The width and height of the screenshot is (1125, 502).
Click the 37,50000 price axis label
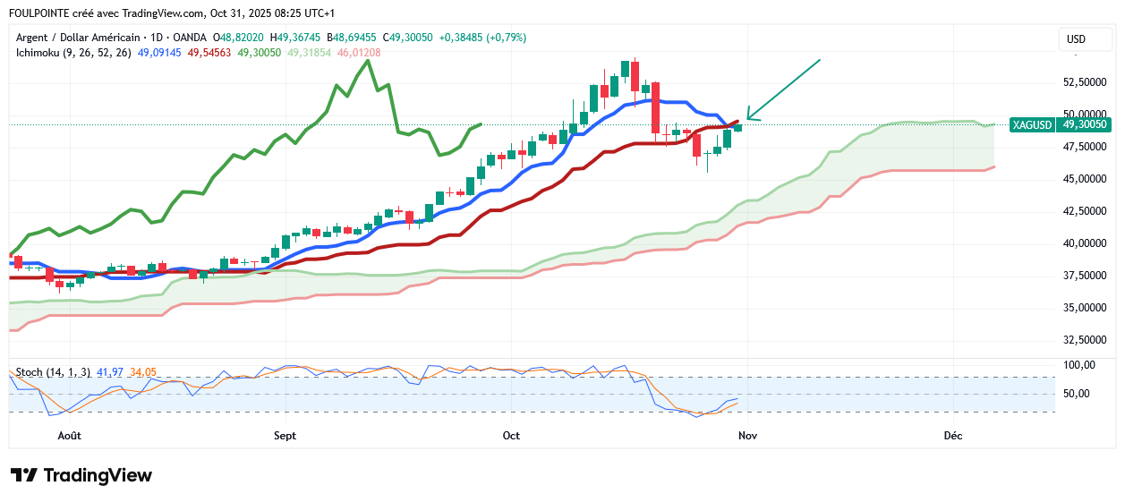(1084, 276)
